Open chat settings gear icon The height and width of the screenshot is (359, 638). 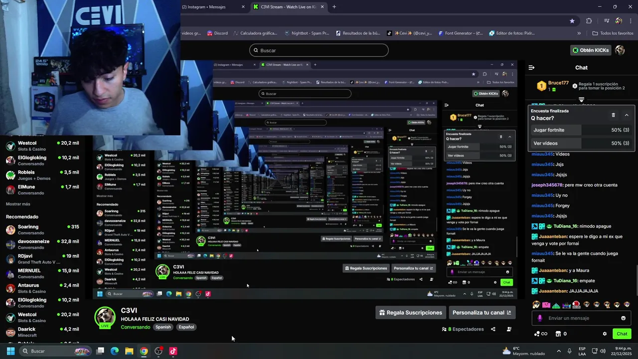[x=605, y=334]
